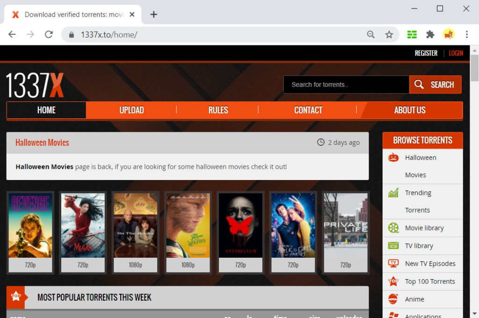This screenshot has width=479, height=318.
Task: Open the zoom magnifier in address bar
Action: point(370,35)
